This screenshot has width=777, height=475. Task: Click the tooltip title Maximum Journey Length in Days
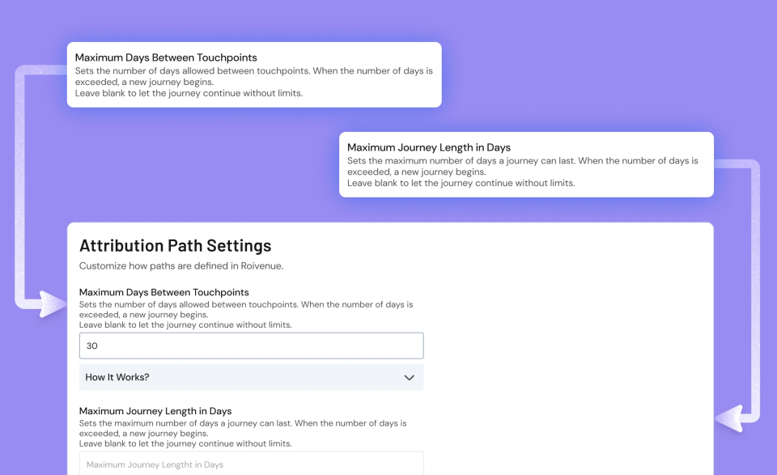(x=429, y=147)
